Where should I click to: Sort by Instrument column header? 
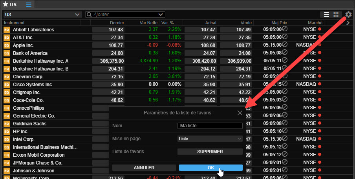14,23
